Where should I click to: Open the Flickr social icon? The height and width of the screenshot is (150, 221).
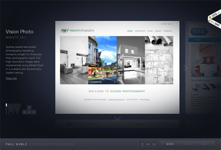pos(148,144)
